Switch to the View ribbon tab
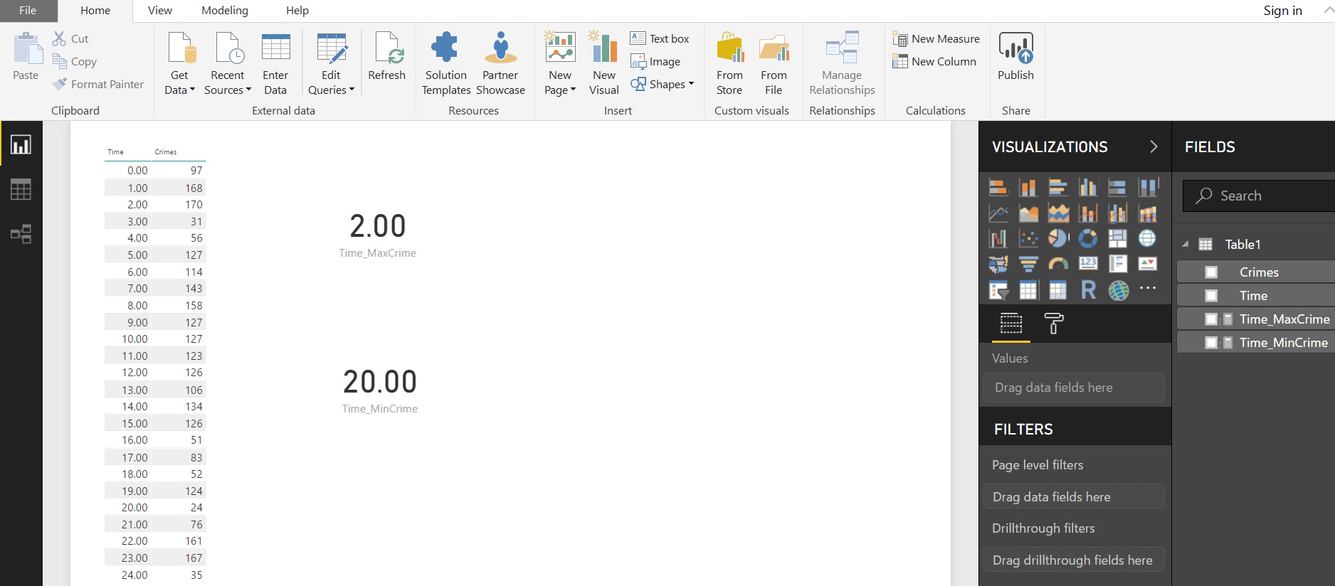 [160, 11]
